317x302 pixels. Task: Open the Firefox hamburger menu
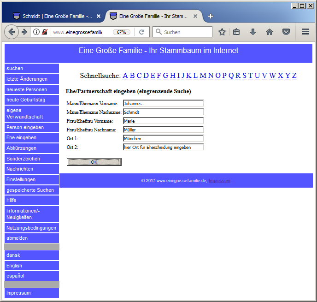point(305,32)
